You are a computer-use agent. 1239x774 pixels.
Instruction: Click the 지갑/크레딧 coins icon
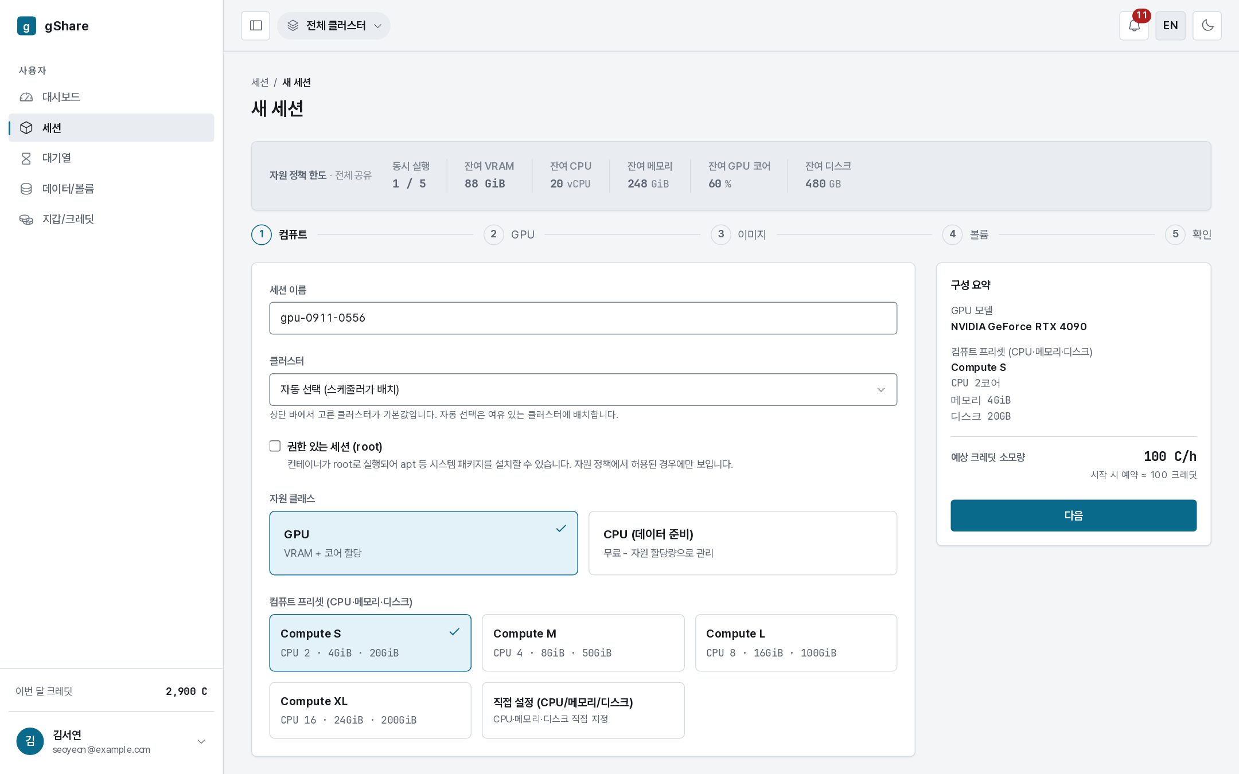tap(26, 219)
